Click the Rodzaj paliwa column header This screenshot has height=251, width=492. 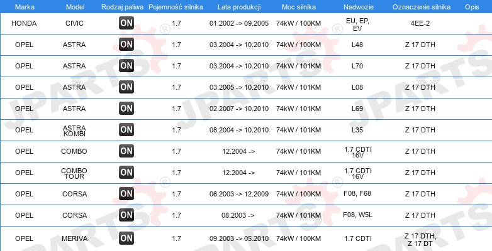pos(123,7)
